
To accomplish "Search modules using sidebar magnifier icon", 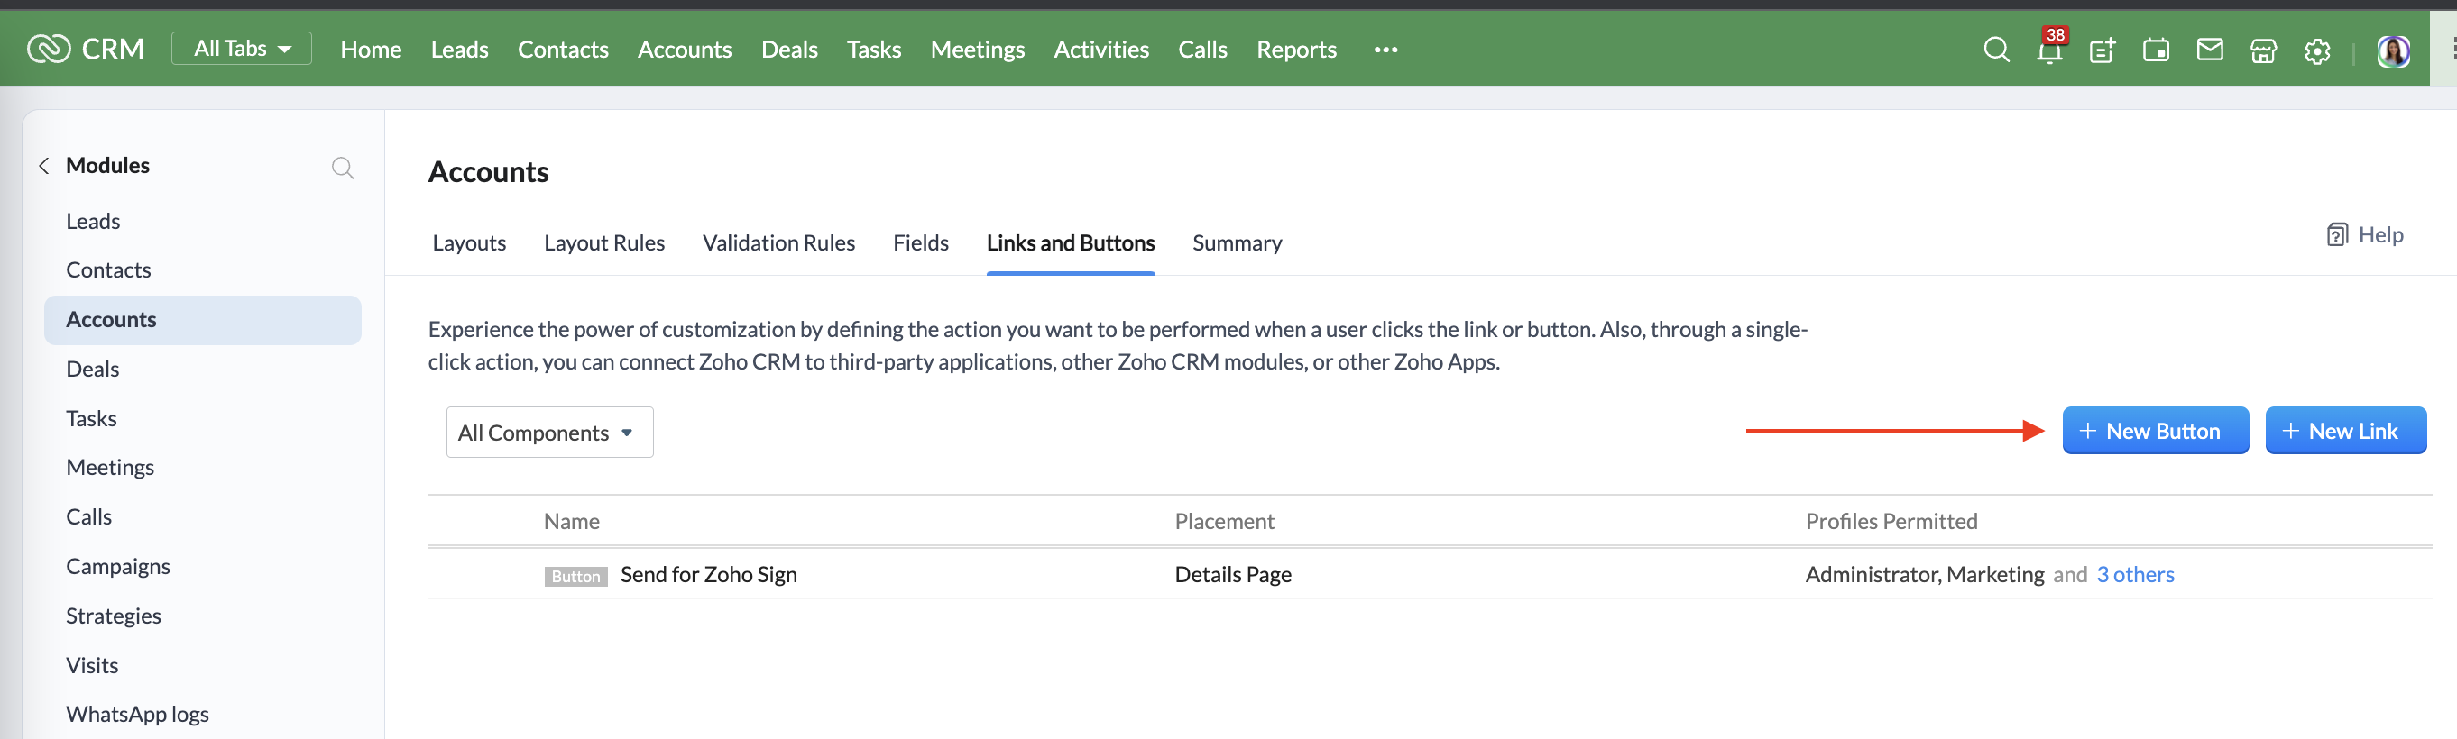I will click(343, 168).
